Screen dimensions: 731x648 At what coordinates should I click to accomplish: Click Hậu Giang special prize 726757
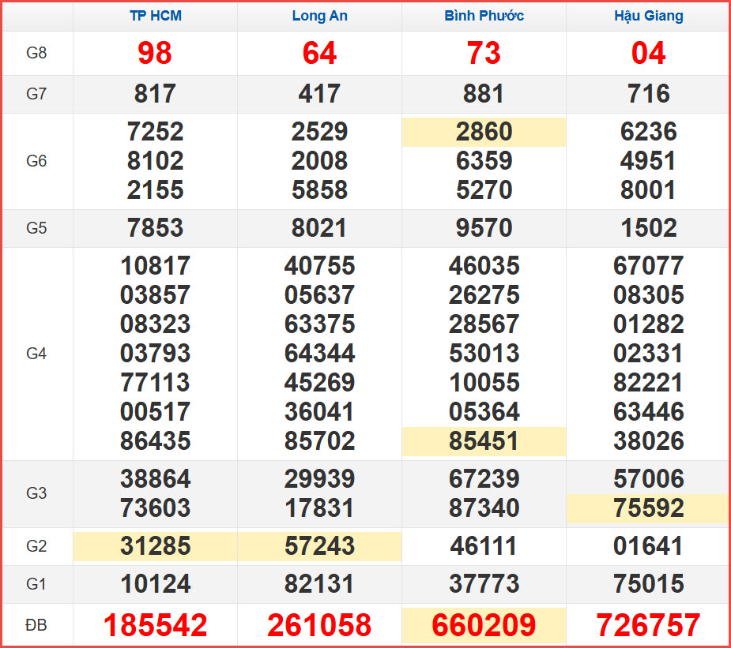click(649, 625)
